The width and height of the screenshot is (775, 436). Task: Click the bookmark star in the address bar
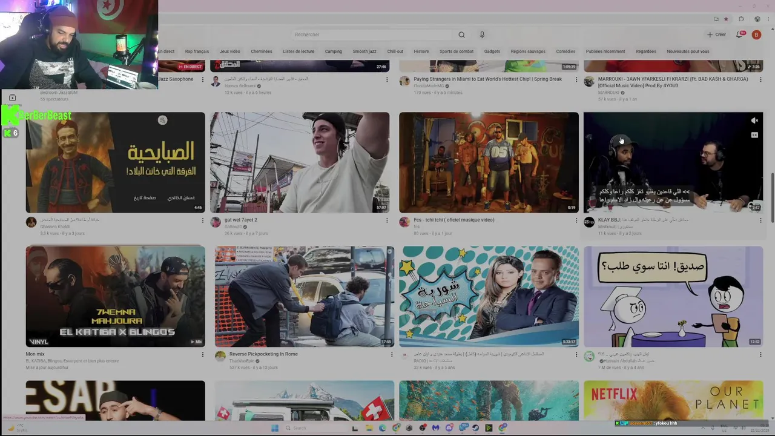726,19
